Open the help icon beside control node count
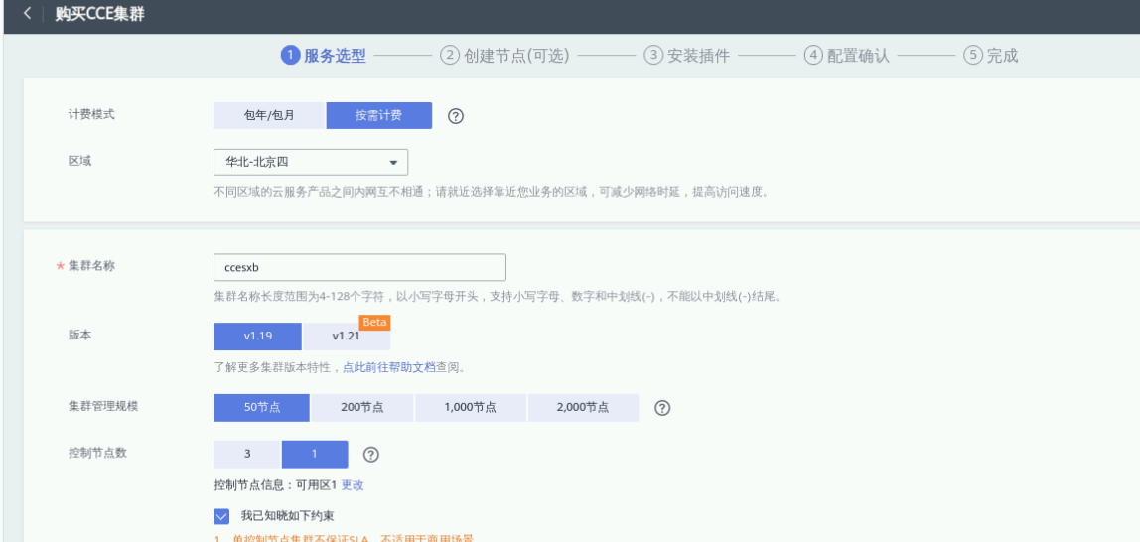Screen dimensions: 1140x542 pyautogui.click(x=370, y=454)
